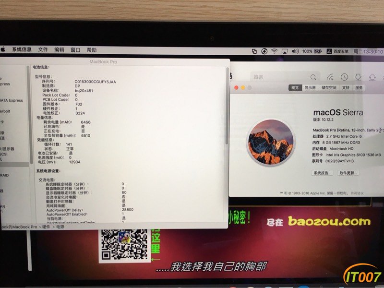The width and height of the screenshot is (384, 288).
Task: Click the 软件更新... button
Action: [x=348, y=173]
